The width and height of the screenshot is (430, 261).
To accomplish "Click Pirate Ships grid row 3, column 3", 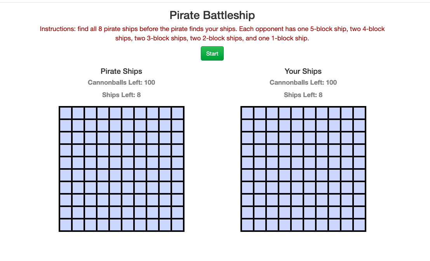I will (x=91, y=138).
